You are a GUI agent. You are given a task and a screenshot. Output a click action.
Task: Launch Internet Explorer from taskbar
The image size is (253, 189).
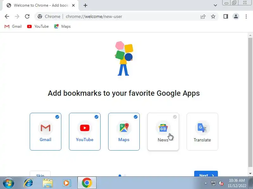pos(28,183)
